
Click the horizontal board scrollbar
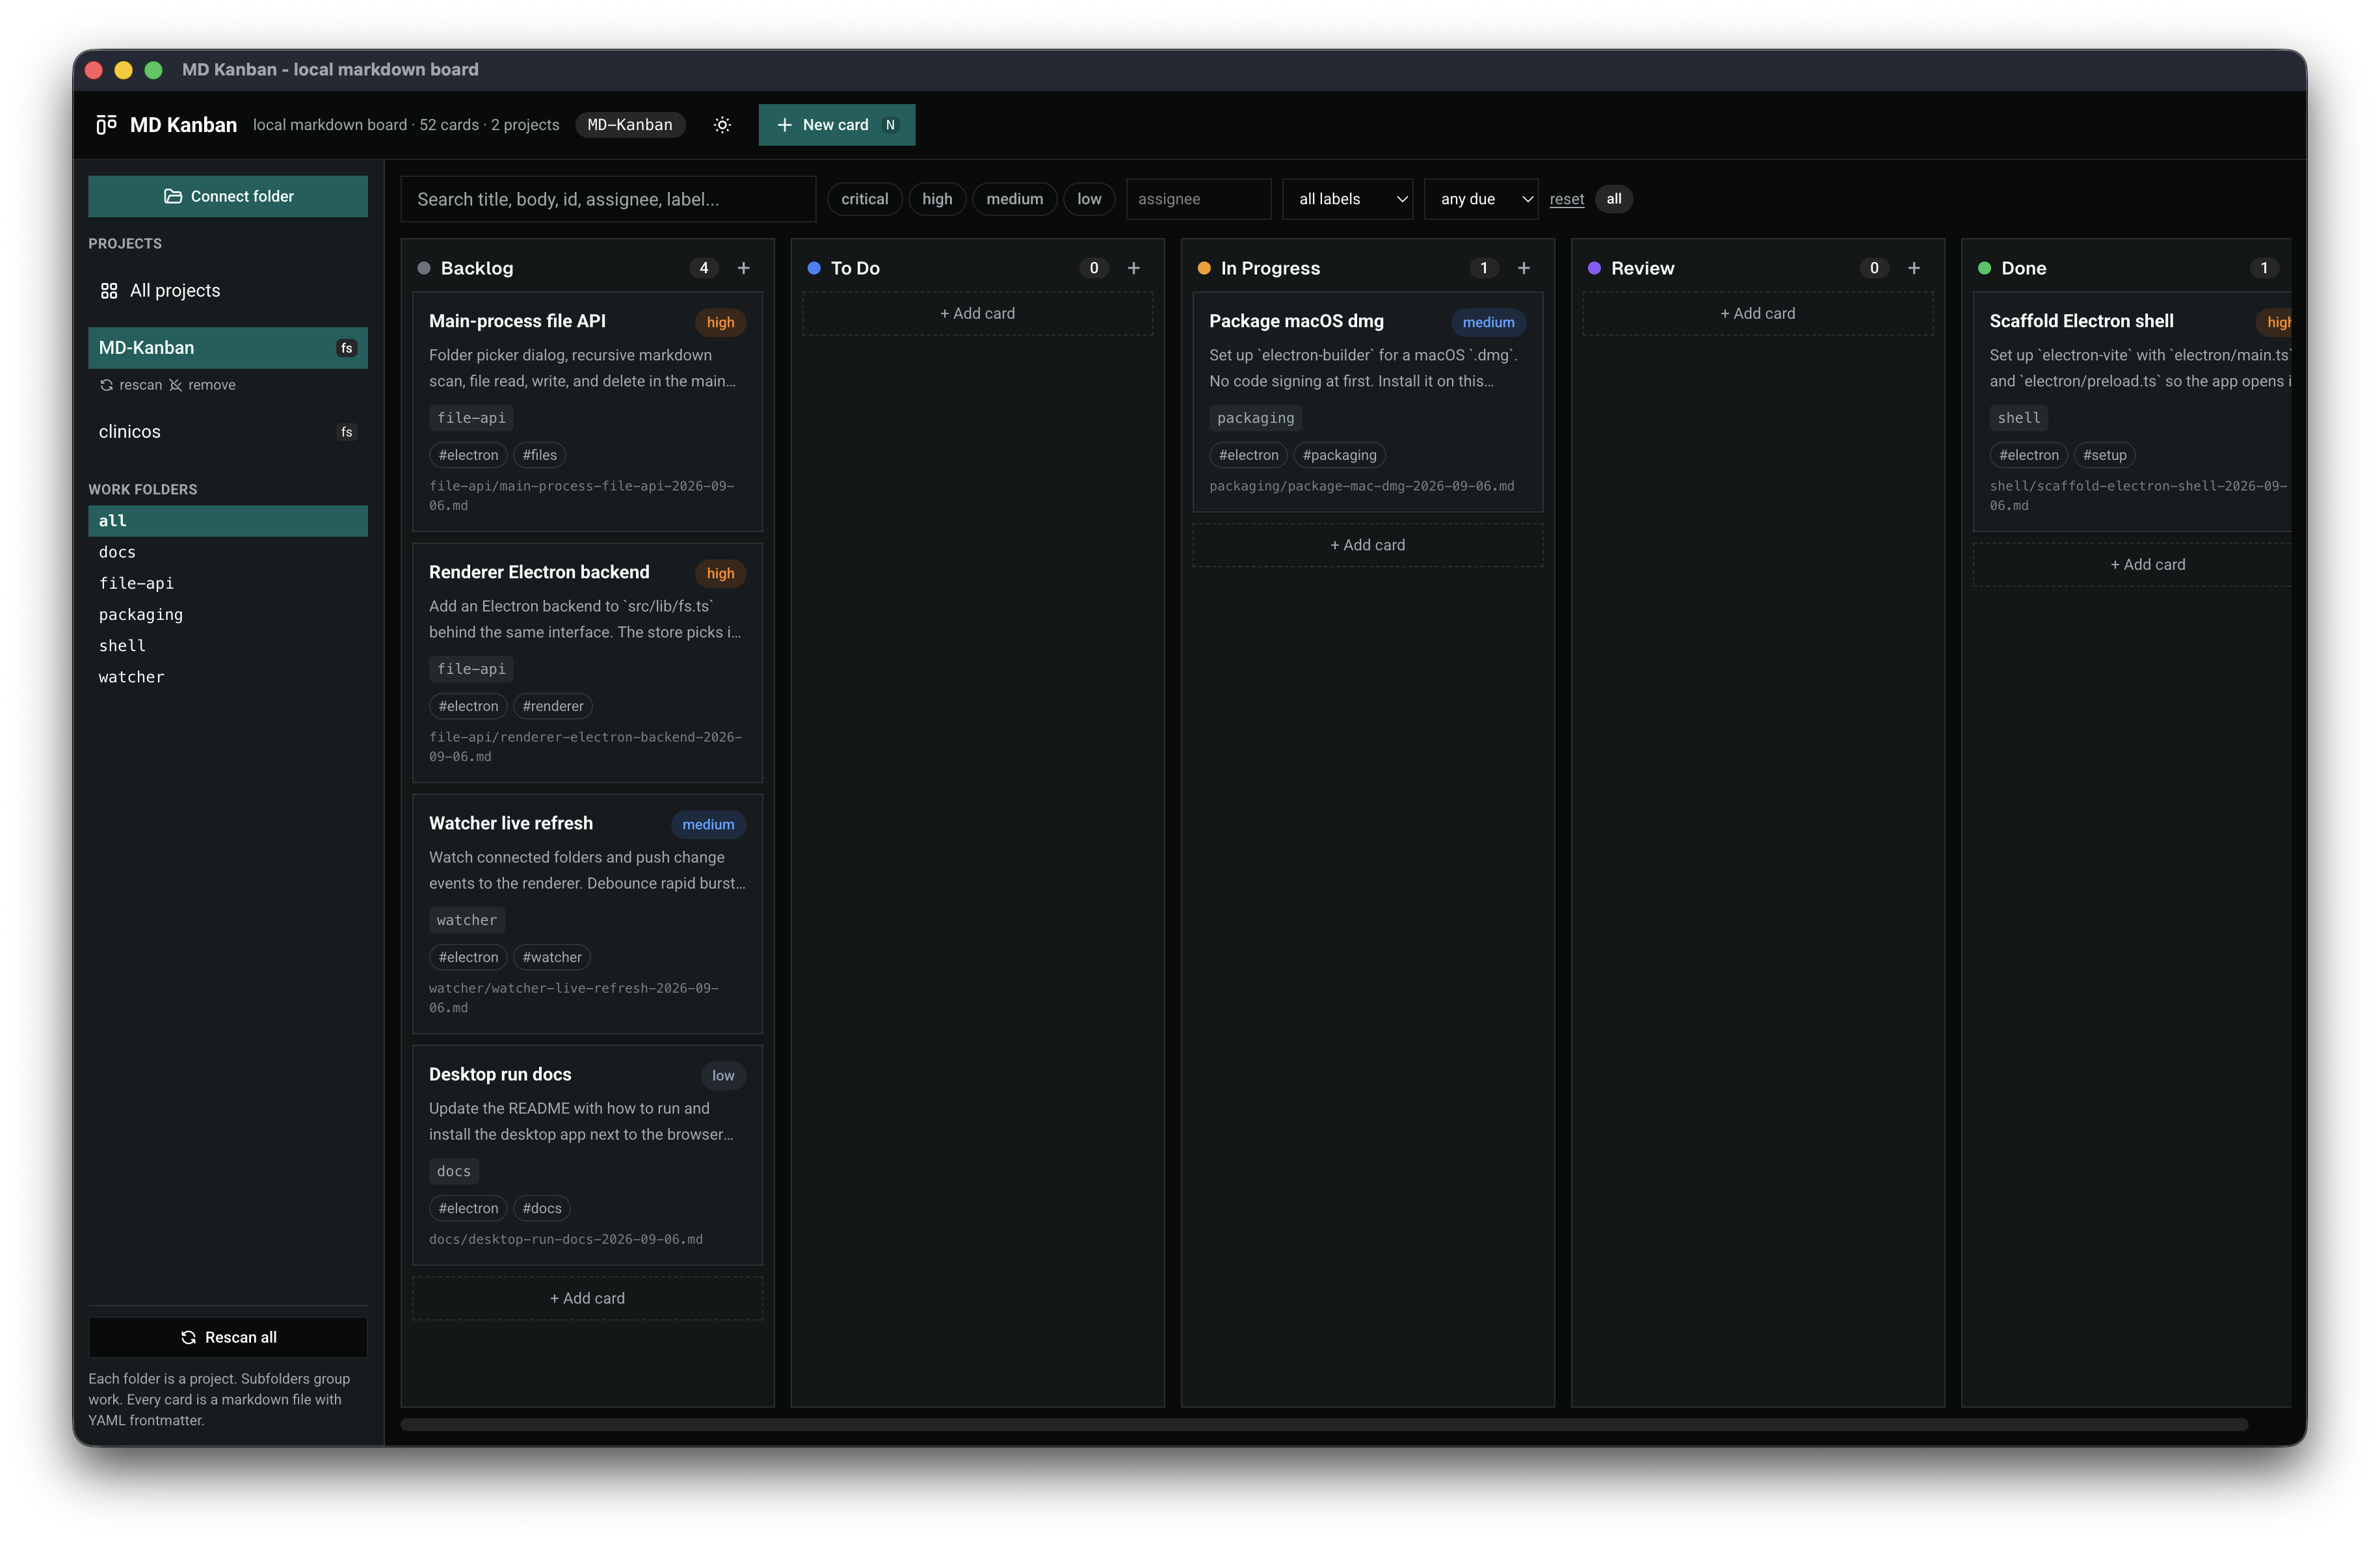coord(1324,1425)
